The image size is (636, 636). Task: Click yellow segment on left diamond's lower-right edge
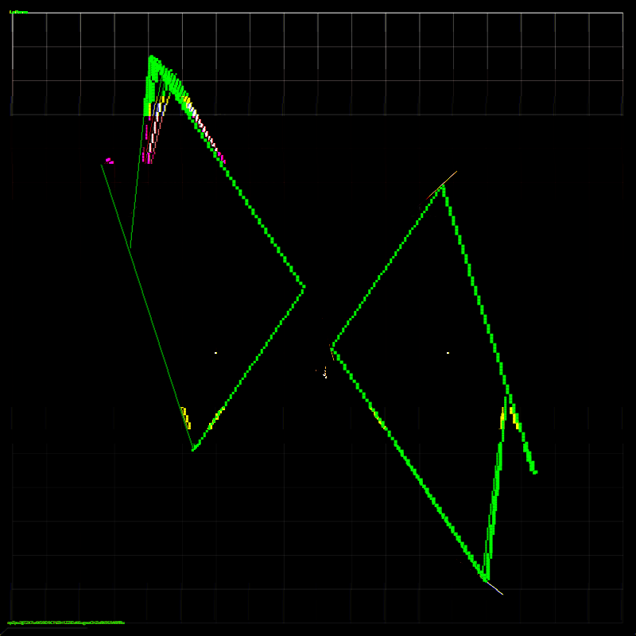coord(215,417)
